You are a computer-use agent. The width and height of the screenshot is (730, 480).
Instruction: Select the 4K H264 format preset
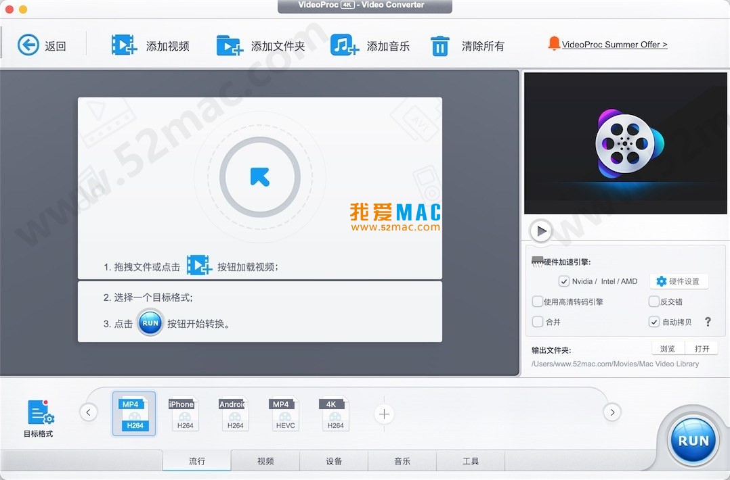[334, 414]
